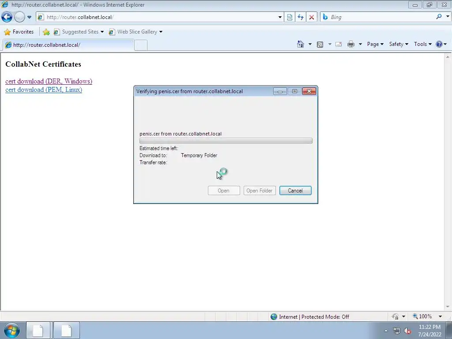Click the Cancel button in download dialog
The image size is (452, 339).
coord(295,191)
